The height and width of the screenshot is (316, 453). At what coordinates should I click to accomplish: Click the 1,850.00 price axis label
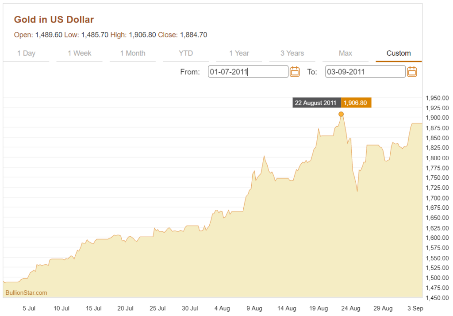(x=438, y=138)
